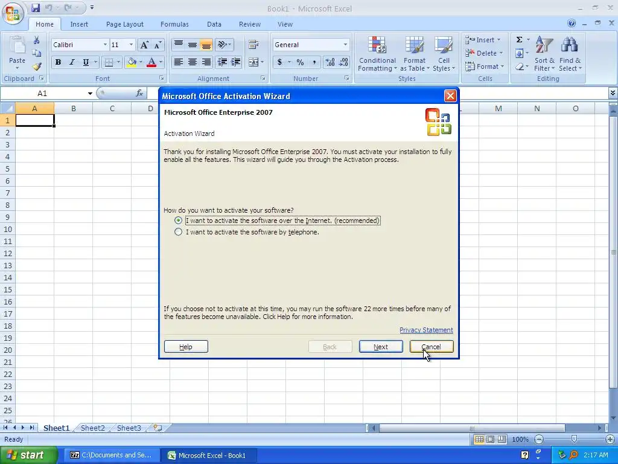Open Sort & Filter menu
Image resolution: width=618 pixels, height=464 pixels.
[544, 54]
